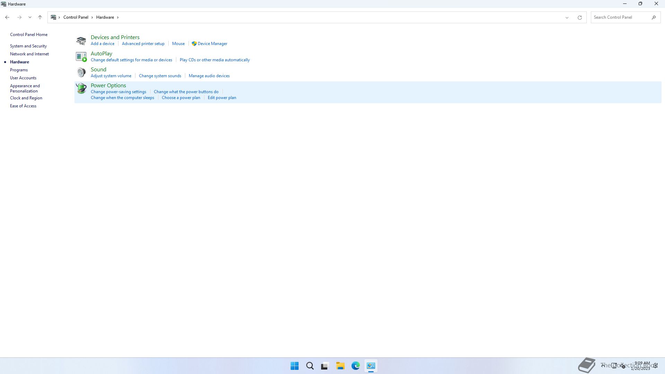Expand the chevron after Hardware in breadcrumb

coord(118,17)
